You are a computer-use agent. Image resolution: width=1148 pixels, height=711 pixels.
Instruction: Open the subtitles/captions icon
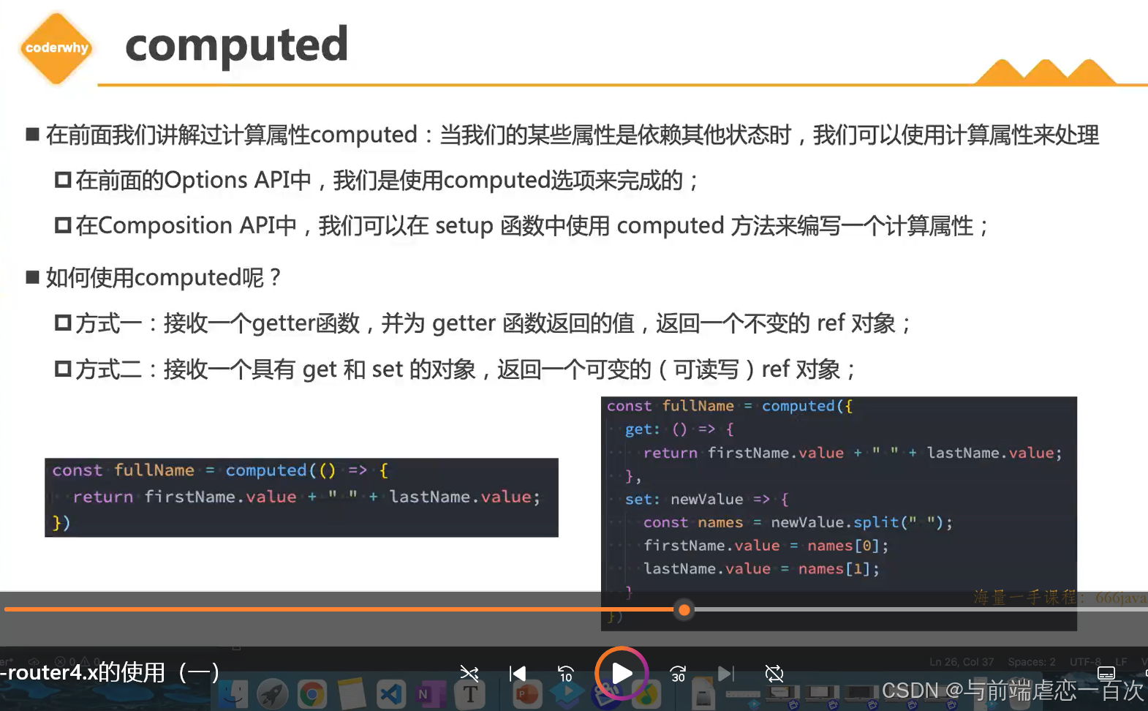coord(1106,673)
